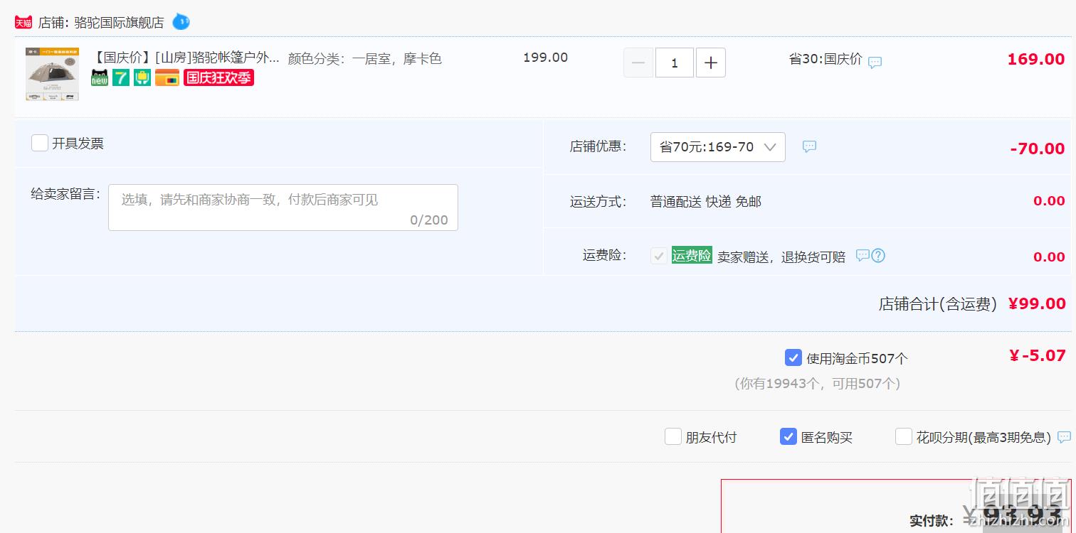View the tent product thumbnail

click(x=52, y=74)
